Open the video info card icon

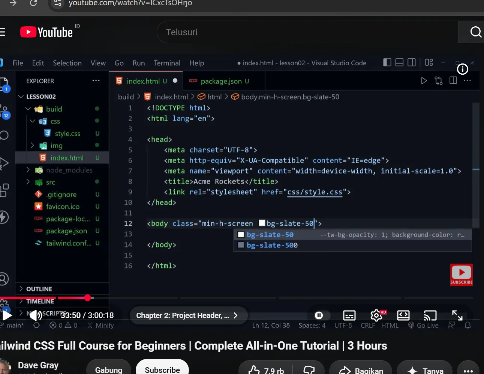click(463, 69)
